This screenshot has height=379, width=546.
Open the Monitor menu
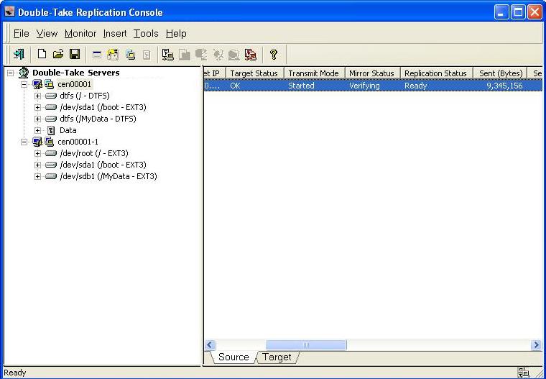coord(80,33)
